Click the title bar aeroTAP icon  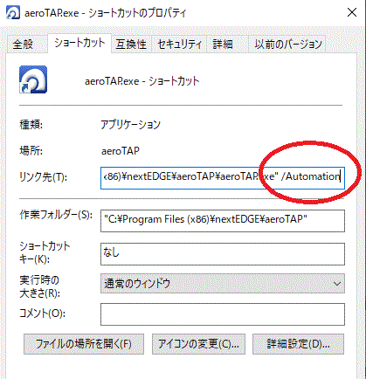(x=13, y=13)
